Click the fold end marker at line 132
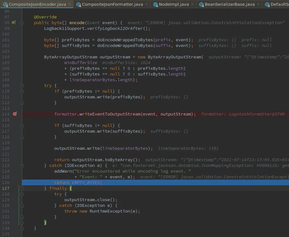Viewport: 289px width, 237px height. click(x=22, y=217)
